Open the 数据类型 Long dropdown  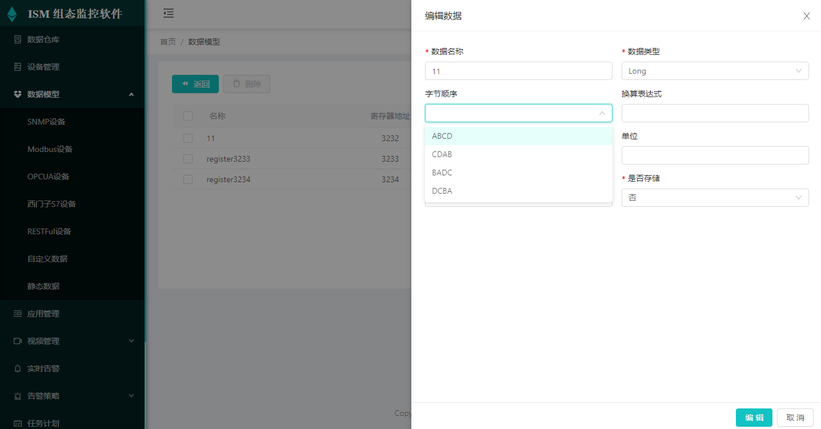715,71
